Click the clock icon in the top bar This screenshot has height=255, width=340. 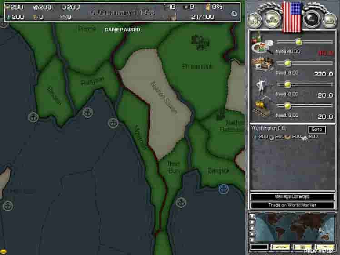(235, 14)
